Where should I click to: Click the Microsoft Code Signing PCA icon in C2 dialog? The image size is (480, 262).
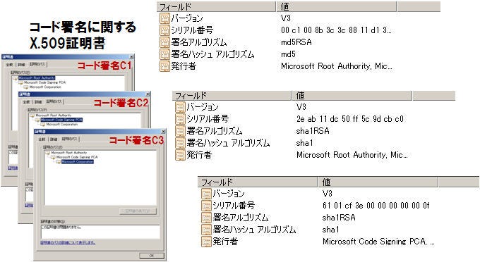pyautogui.click(x=37, y=120)
